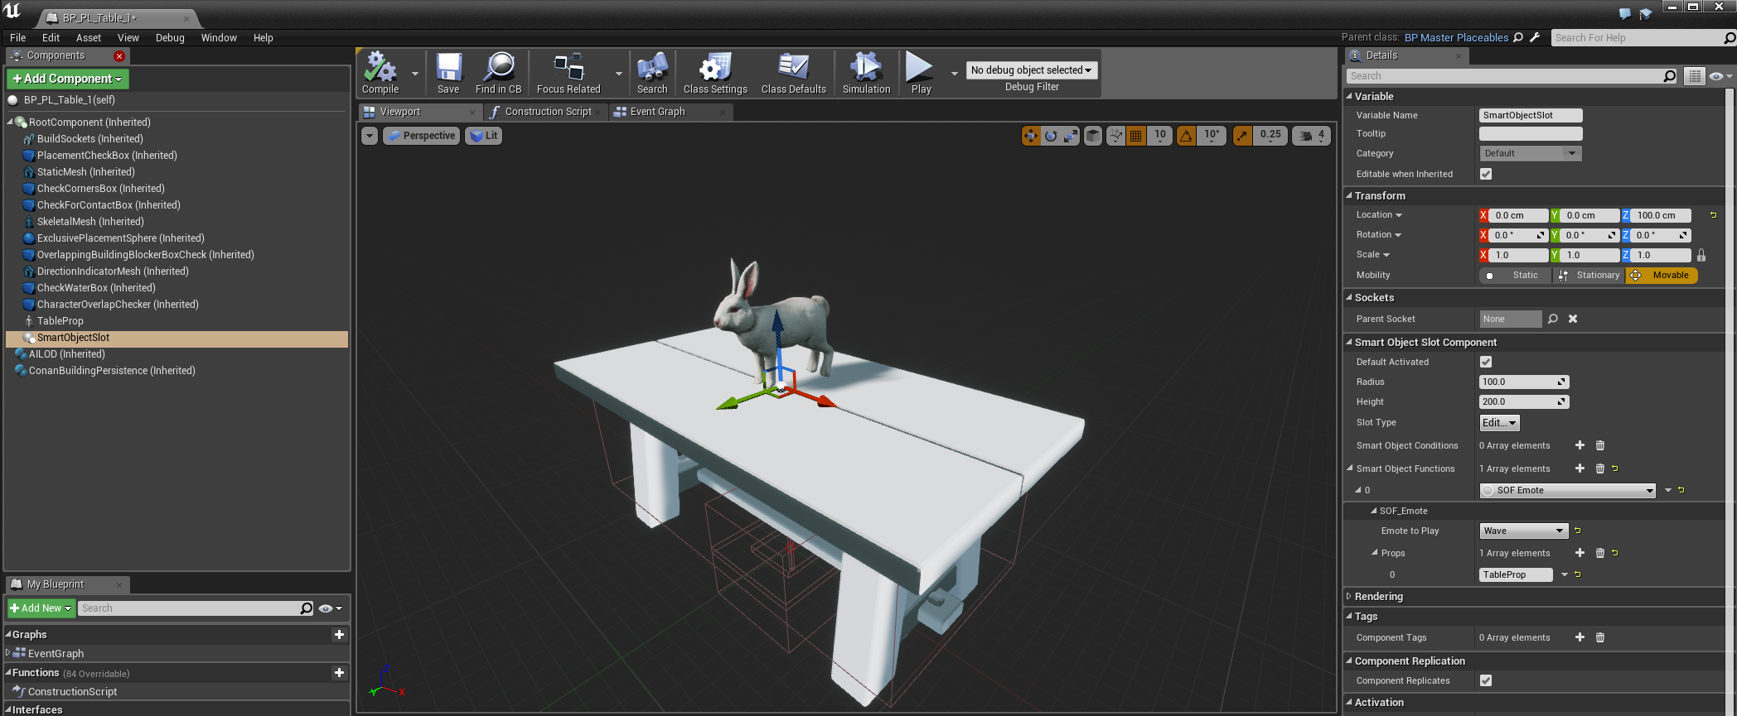Open the Window menu
The image size is (1737, 716).
tap(219, 38)
